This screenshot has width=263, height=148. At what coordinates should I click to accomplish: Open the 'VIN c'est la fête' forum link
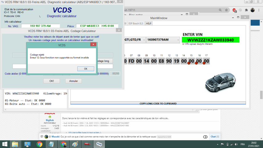[85, 133]
